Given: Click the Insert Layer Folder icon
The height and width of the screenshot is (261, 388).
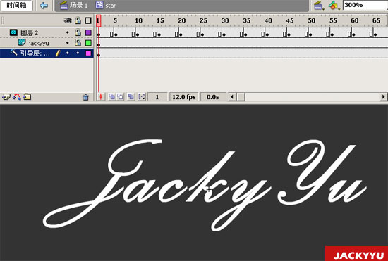Looking at the screenshot, I should click(x=27, y=97).
